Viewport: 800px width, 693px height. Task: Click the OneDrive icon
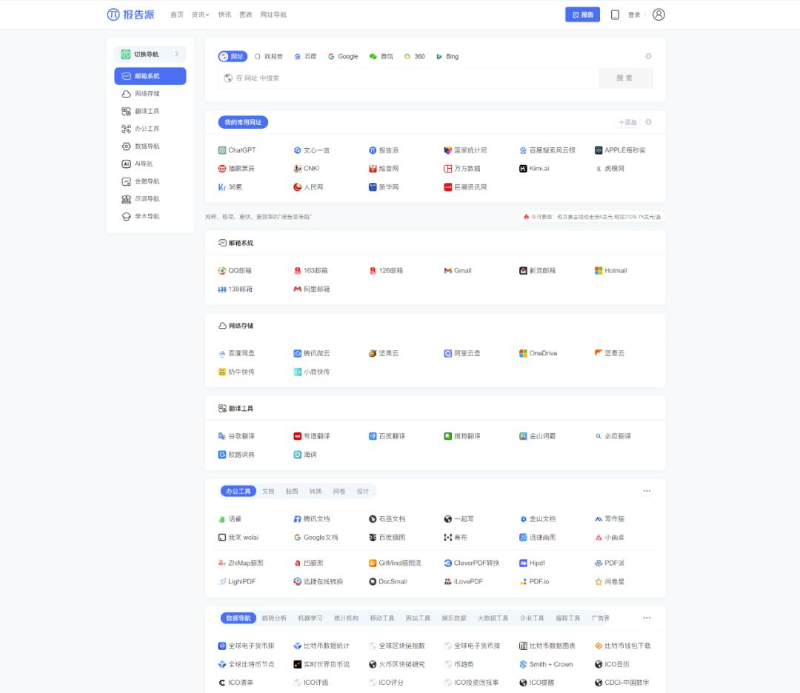point(523,353)
